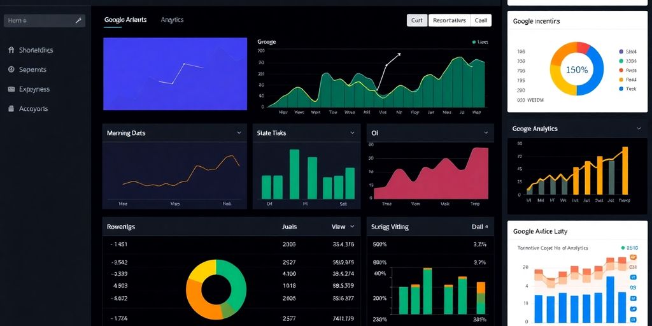Open the Dall selector in Surigg Vitling
Image resolution: width=652 pixels, height=326 pixels.
tap(480, 227)
